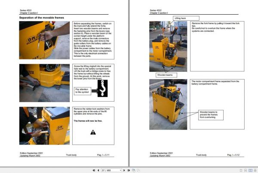Click the paragraph beginning 'Screw the lifting ringbolt'
Screen dimensions: 258x173
point(92,72)
